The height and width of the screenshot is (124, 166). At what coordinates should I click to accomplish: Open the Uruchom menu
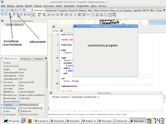pos(49,6)
